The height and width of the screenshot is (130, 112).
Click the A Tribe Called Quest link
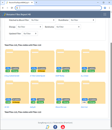[37, 76]
